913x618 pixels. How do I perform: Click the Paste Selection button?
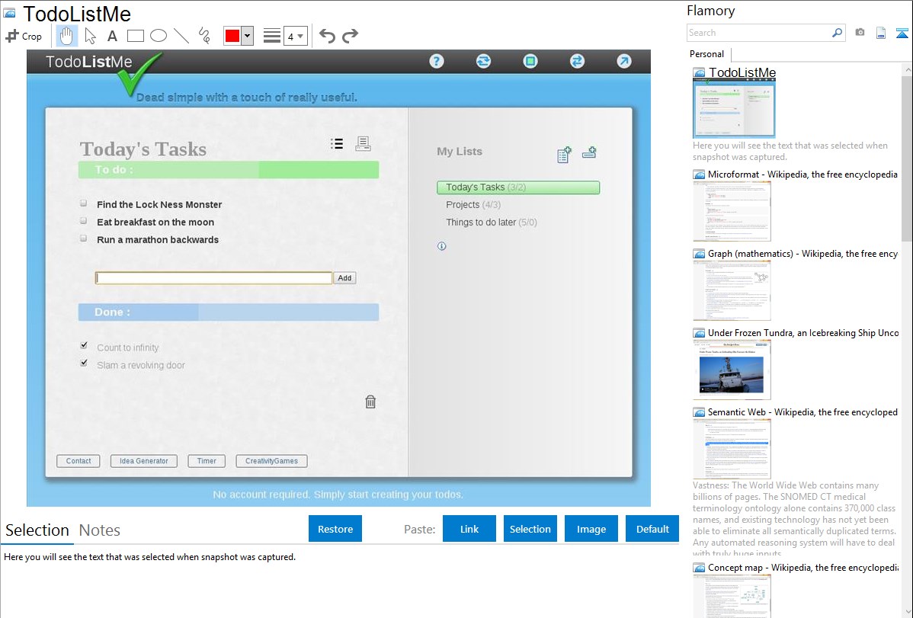[530, 529]
